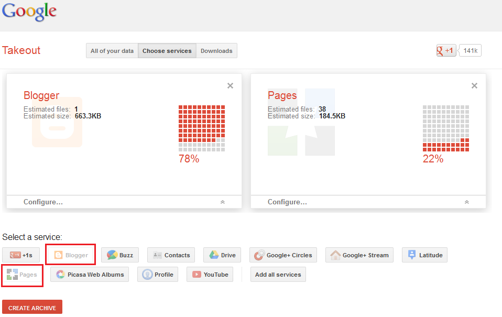Add the Contacts service
The height and width of the screenshot is (317, 502).
(171, 255)
